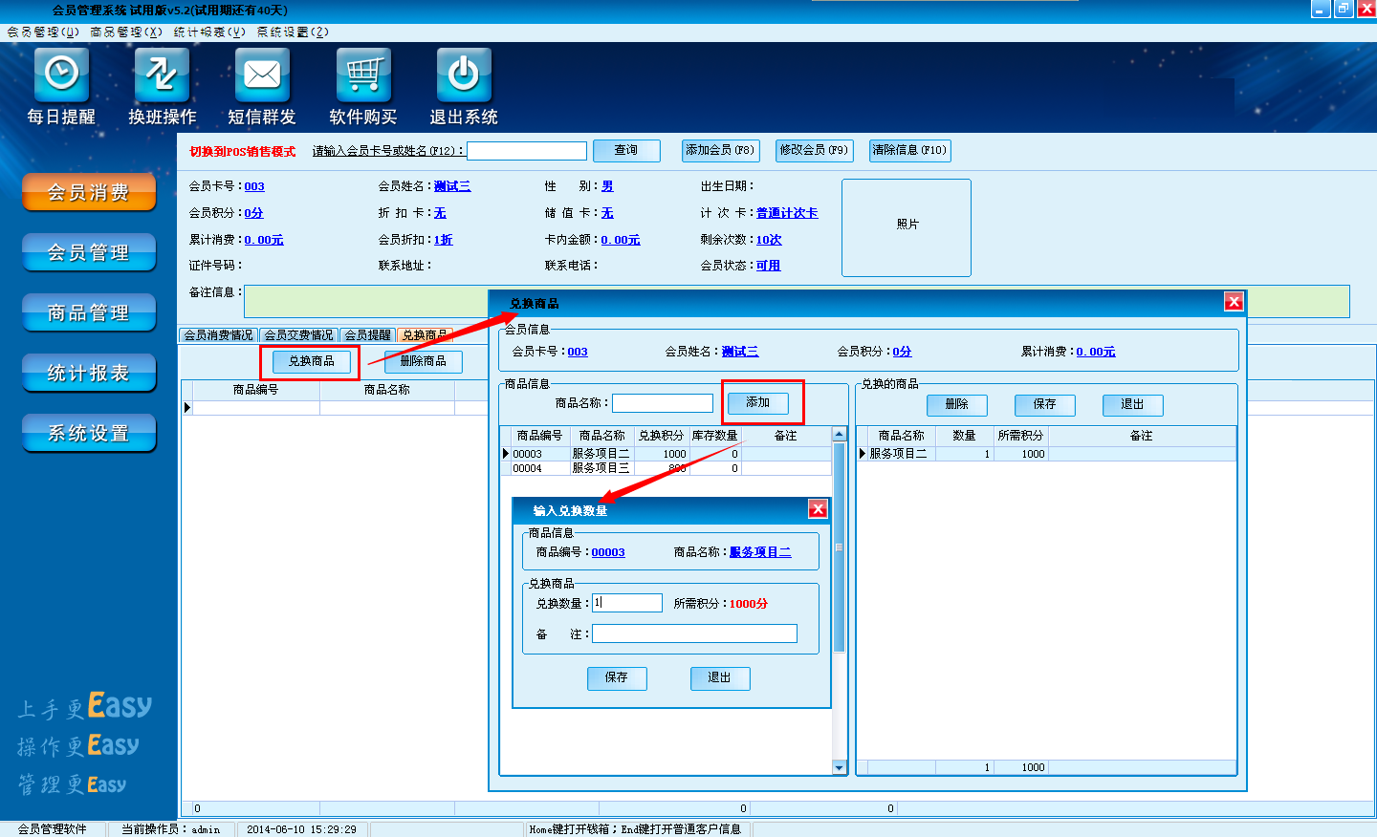Click 保存 in the quantity dialog
This screenshot has height=837, width=1377.
click(617, 677)
